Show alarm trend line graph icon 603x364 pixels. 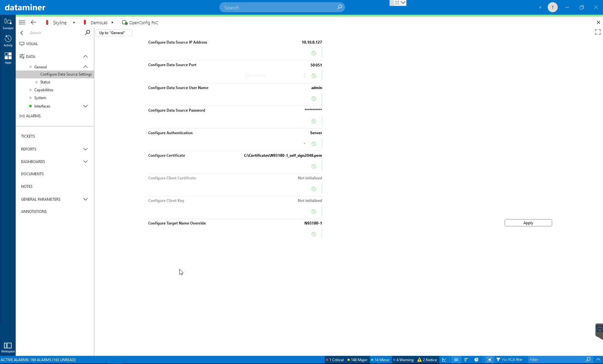(444, 360)
